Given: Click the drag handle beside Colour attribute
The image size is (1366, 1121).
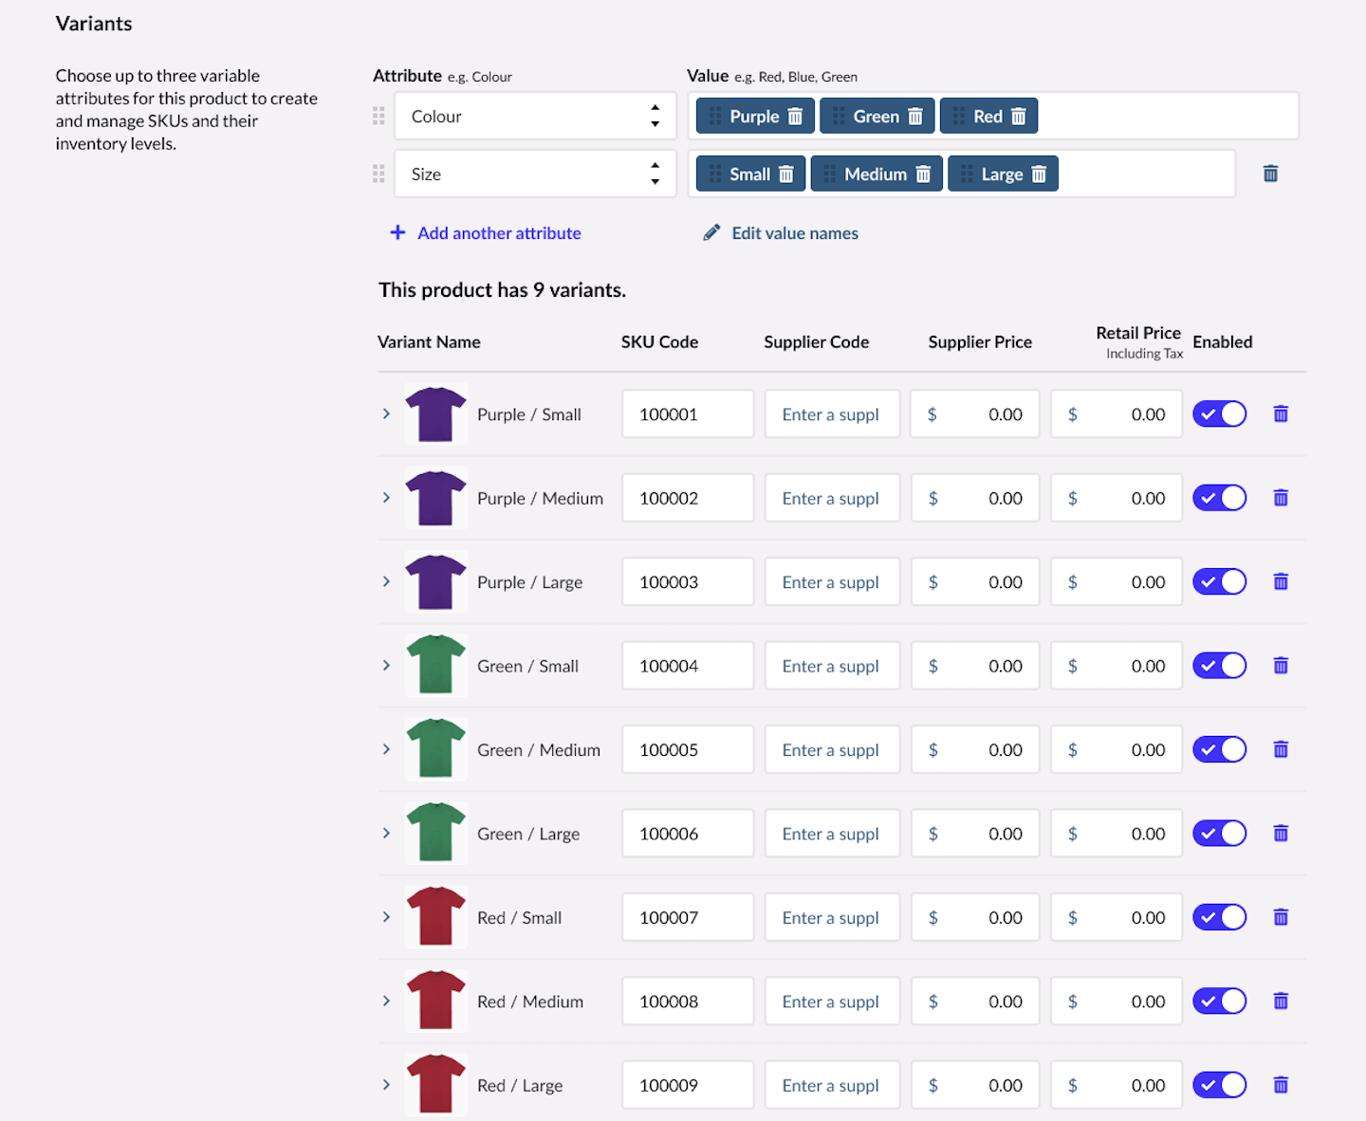Looking at the screenshot, I should click(378, 117).
